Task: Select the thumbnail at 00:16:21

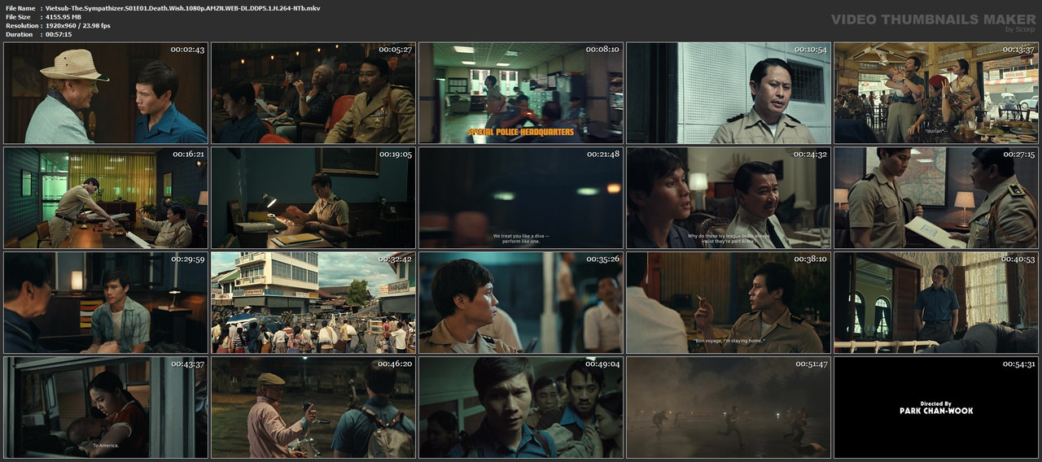Action: tap(106, 198)
